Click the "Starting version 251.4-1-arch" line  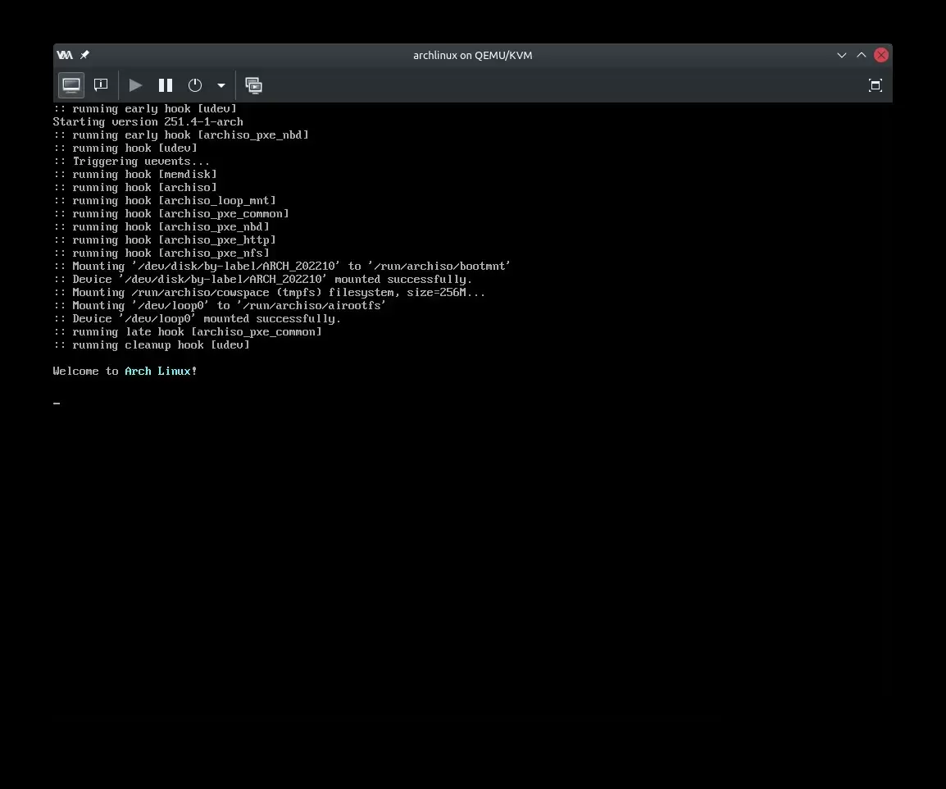pyautogui.click(x=148, y=122)
